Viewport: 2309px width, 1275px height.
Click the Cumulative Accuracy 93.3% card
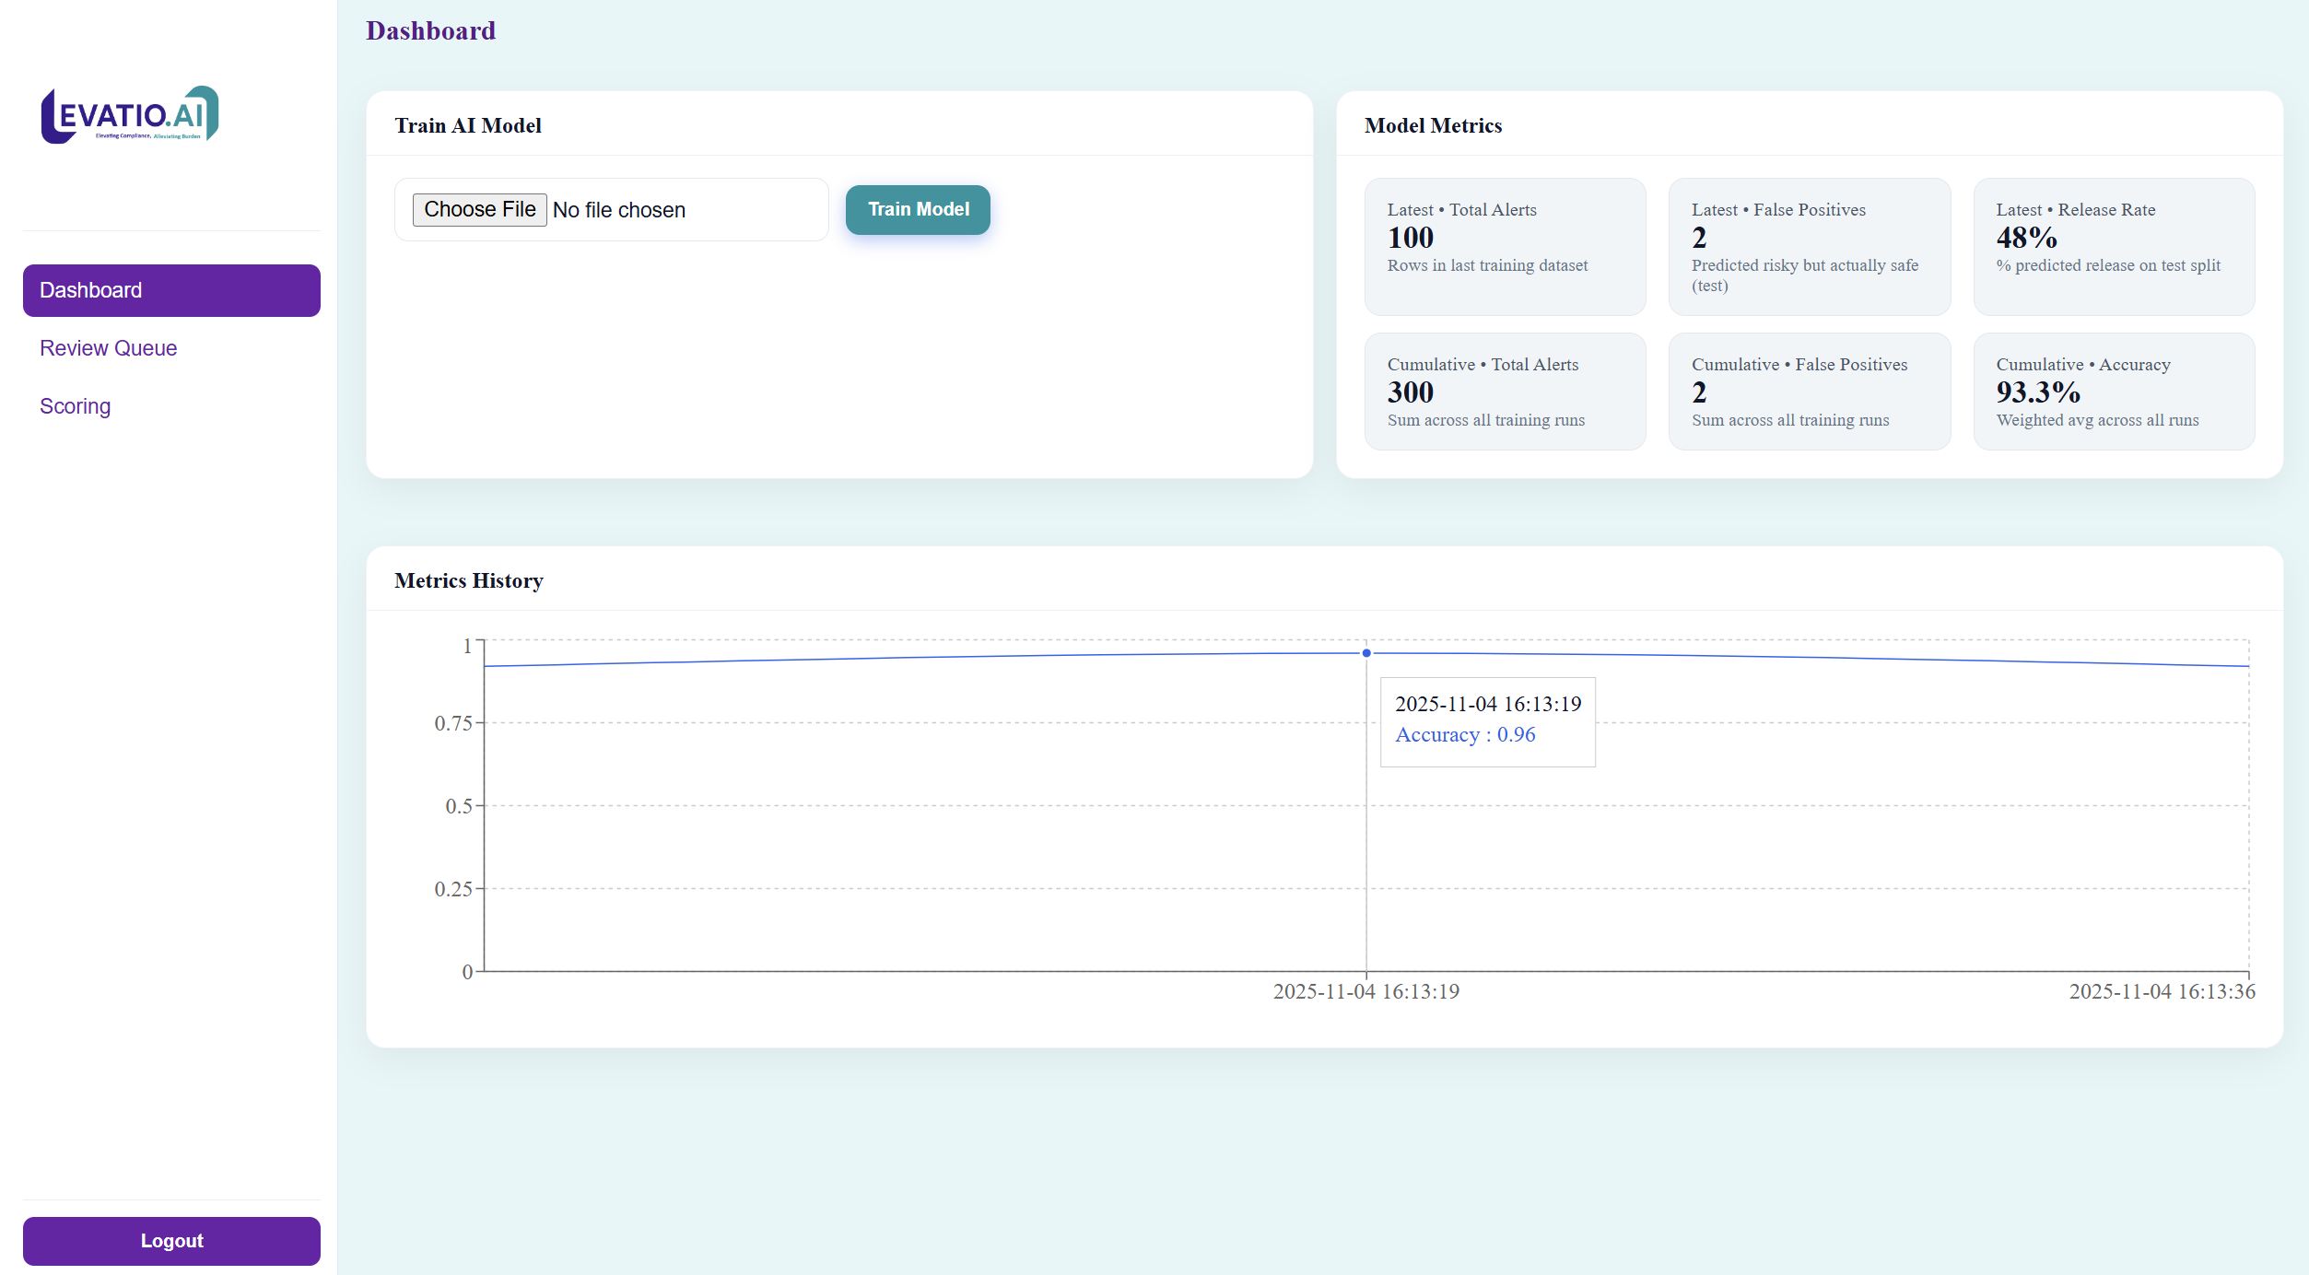2113,391
